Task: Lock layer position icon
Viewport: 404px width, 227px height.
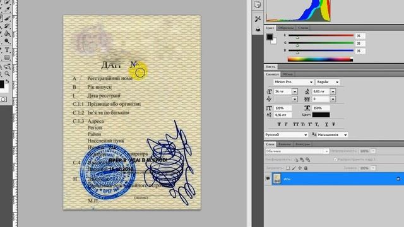Action: point(300,168)
